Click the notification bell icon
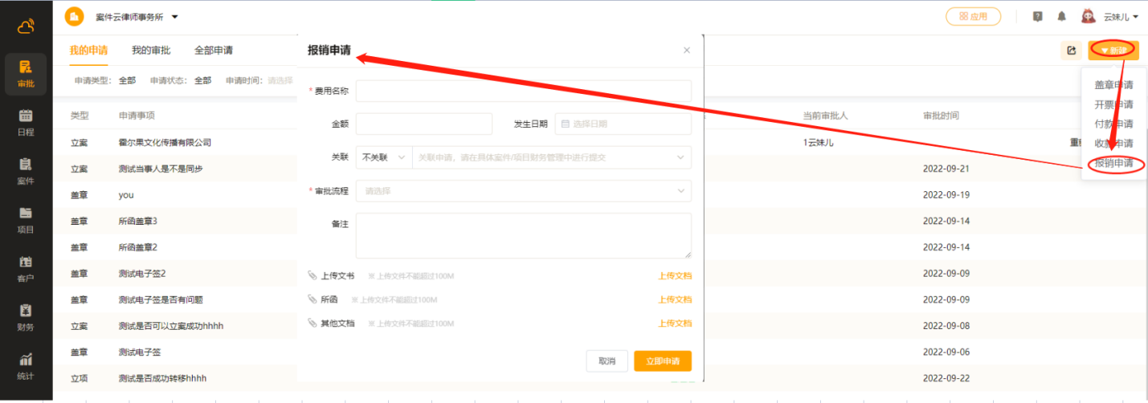This screenshot has width=1148, height=403. (x=1061, y=17)
